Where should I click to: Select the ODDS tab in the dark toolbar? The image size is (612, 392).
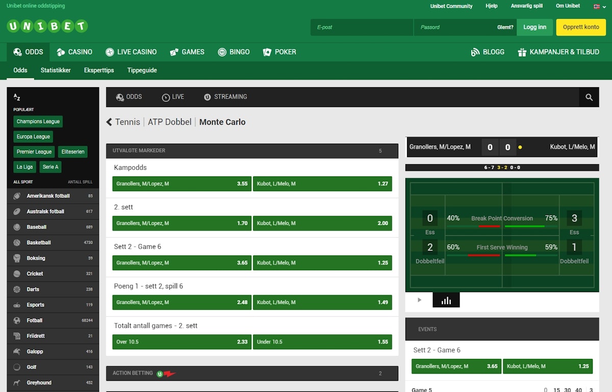pos(129,97)
